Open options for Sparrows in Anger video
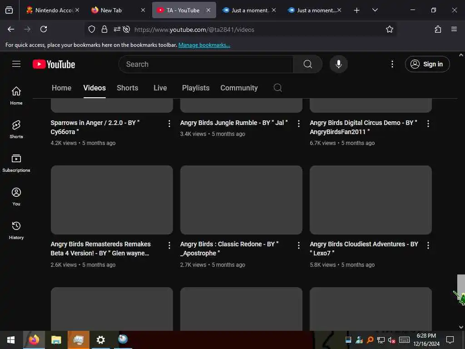Viewport: 465px width, 349px height. (169, 124)
